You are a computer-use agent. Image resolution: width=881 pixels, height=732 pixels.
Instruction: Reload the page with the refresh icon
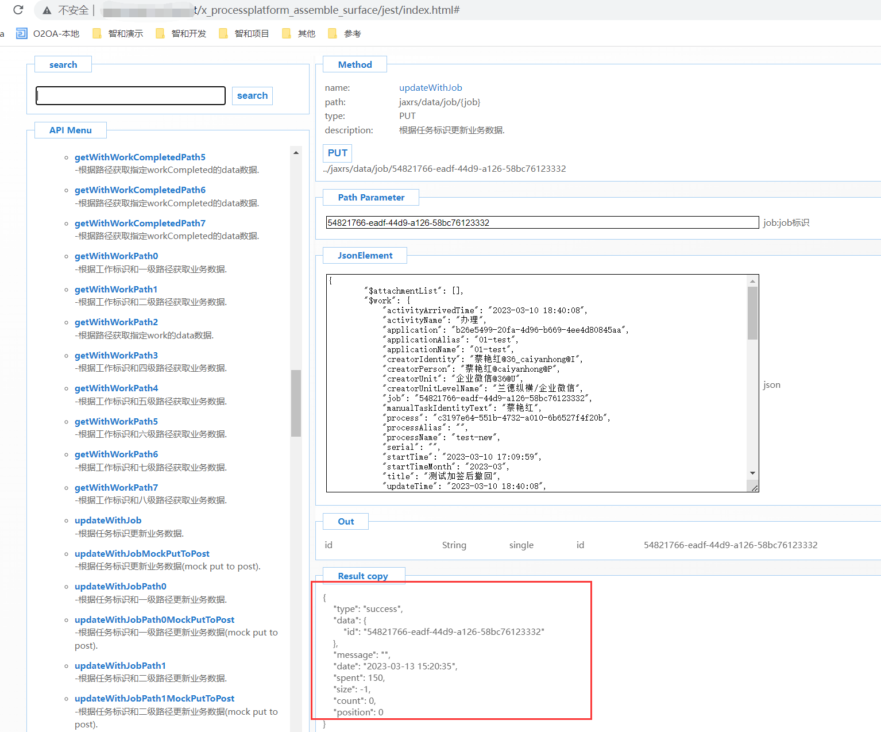click(x=18, y=10)
